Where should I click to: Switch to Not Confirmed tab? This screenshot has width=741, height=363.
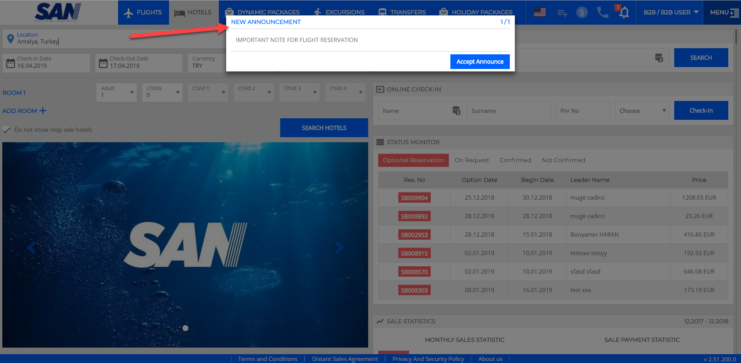[x=563, y=160]
